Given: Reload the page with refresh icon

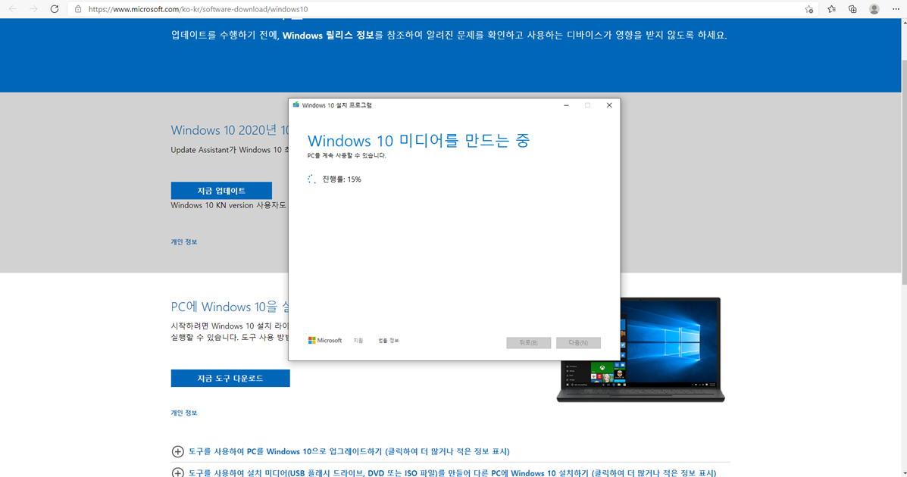Looking at the screenshot, I should [x=55, y=9].
